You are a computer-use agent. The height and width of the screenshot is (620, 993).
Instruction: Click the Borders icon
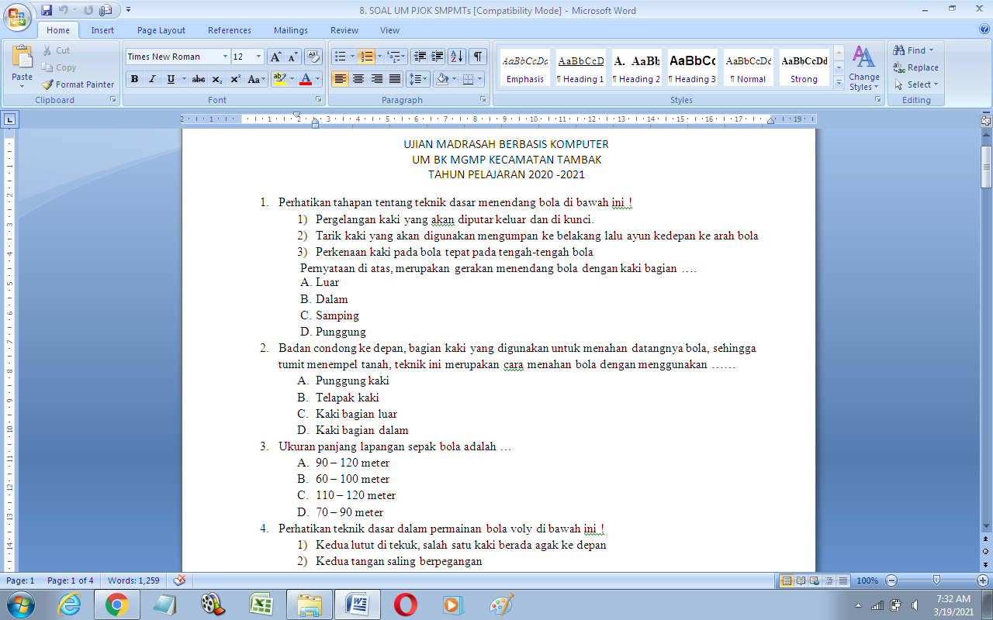[x=468, y=79]
